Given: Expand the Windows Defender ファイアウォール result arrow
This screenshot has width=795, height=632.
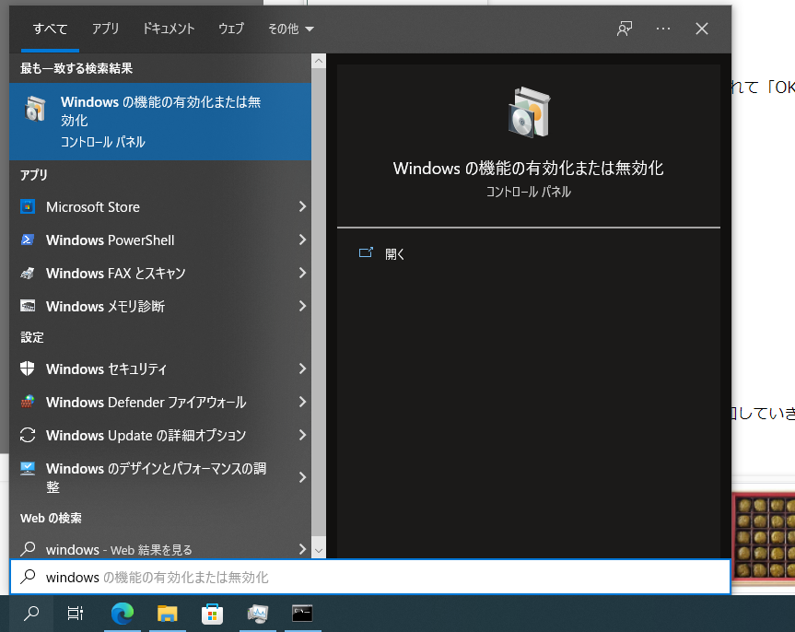Looking at the screenshot, I should pyautogui.click(x=302, y=402).
